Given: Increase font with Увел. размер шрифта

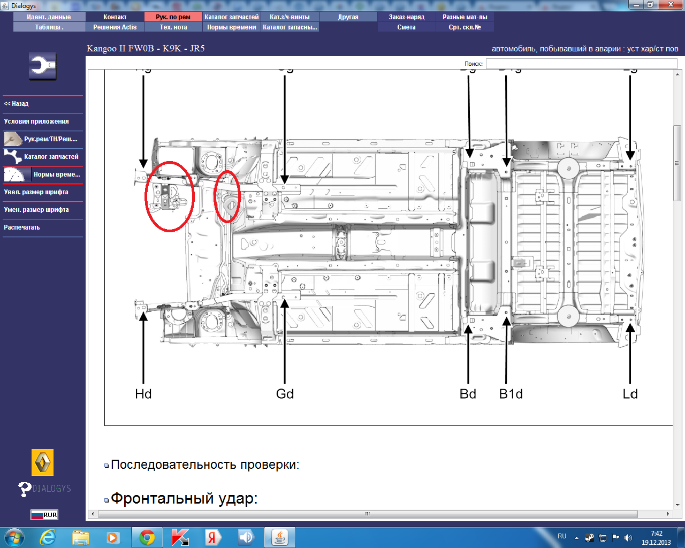Looking at the screenshot, I should click(x=43, y=192).
